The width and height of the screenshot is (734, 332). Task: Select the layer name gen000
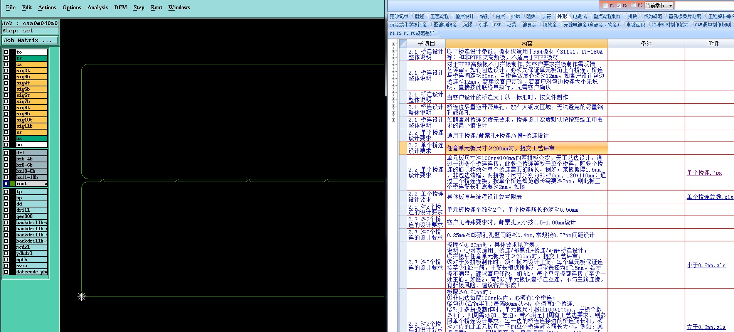click(31, 216)
